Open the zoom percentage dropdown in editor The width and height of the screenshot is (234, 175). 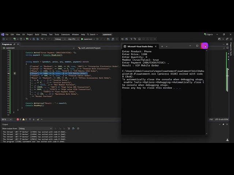tap(7, 119)
